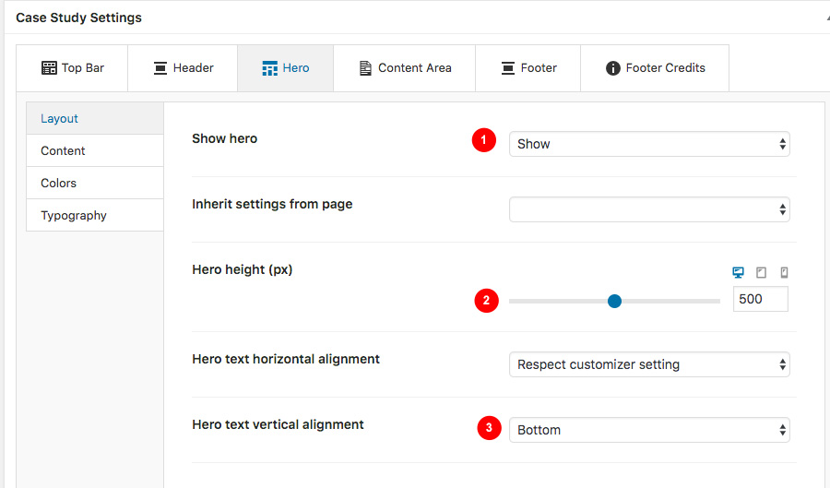This screenshot has height=488, width=830.
Task: Open the Hero text vertical alignment dropdown
Action: 649,430
